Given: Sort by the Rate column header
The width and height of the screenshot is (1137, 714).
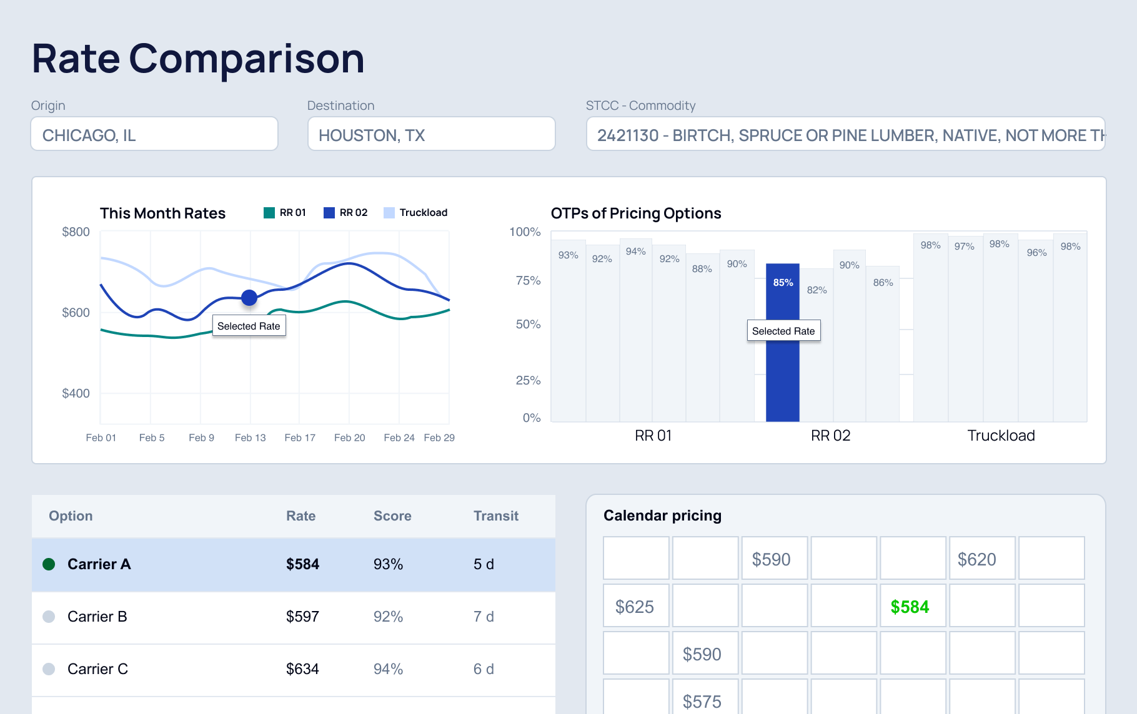Looking at the screenshot, I should pos(300,516).
